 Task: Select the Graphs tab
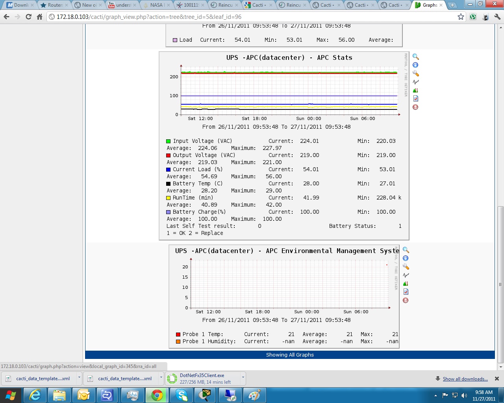click(x=429, y=5)
